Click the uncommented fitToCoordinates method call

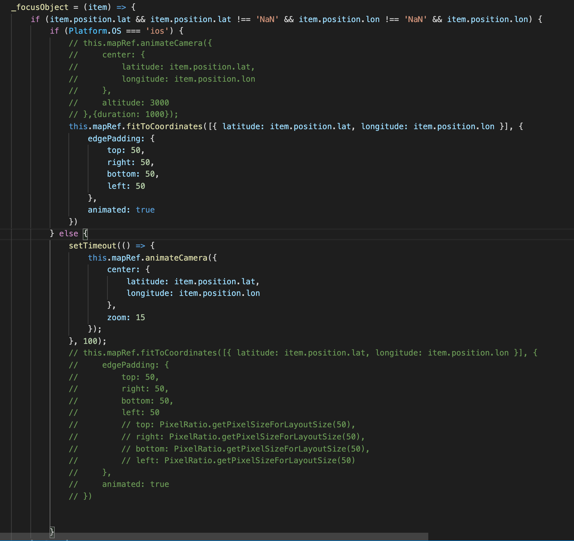click(164, 126)
